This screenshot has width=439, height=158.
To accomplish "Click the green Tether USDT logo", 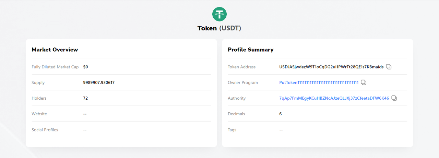I will tap(219, 14).
